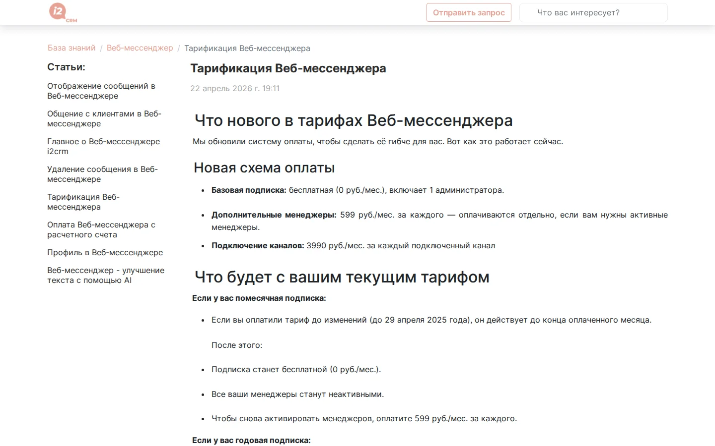Click the i2 CRM logo icon
Screen dimensions: 715x446
[63, 12]
